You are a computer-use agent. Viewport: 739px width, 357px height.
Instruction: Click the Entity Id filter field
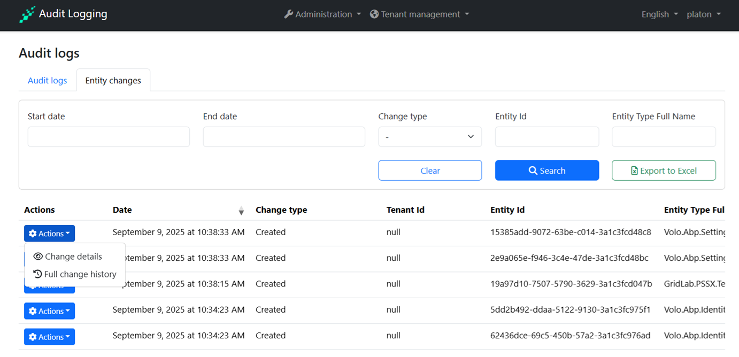click(546, 137)
